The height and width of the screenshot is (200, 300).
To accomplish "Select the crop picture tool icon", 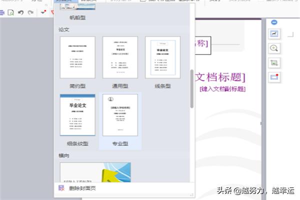I will (x=274, y=62).
